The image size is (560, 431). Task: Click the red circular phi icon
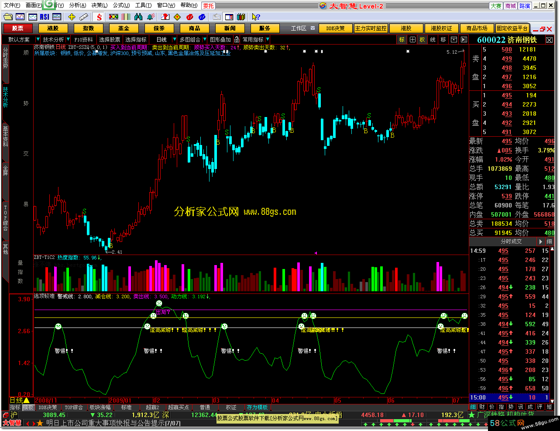click(190, 17)
